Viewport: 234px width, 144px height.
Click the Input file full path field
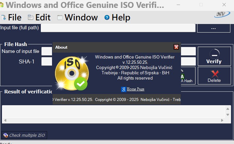point(118,28)
